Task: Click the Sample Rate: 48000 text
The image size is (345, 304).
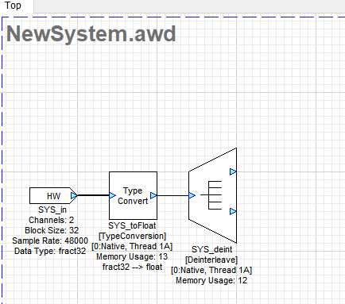Action: coord(50,241)
